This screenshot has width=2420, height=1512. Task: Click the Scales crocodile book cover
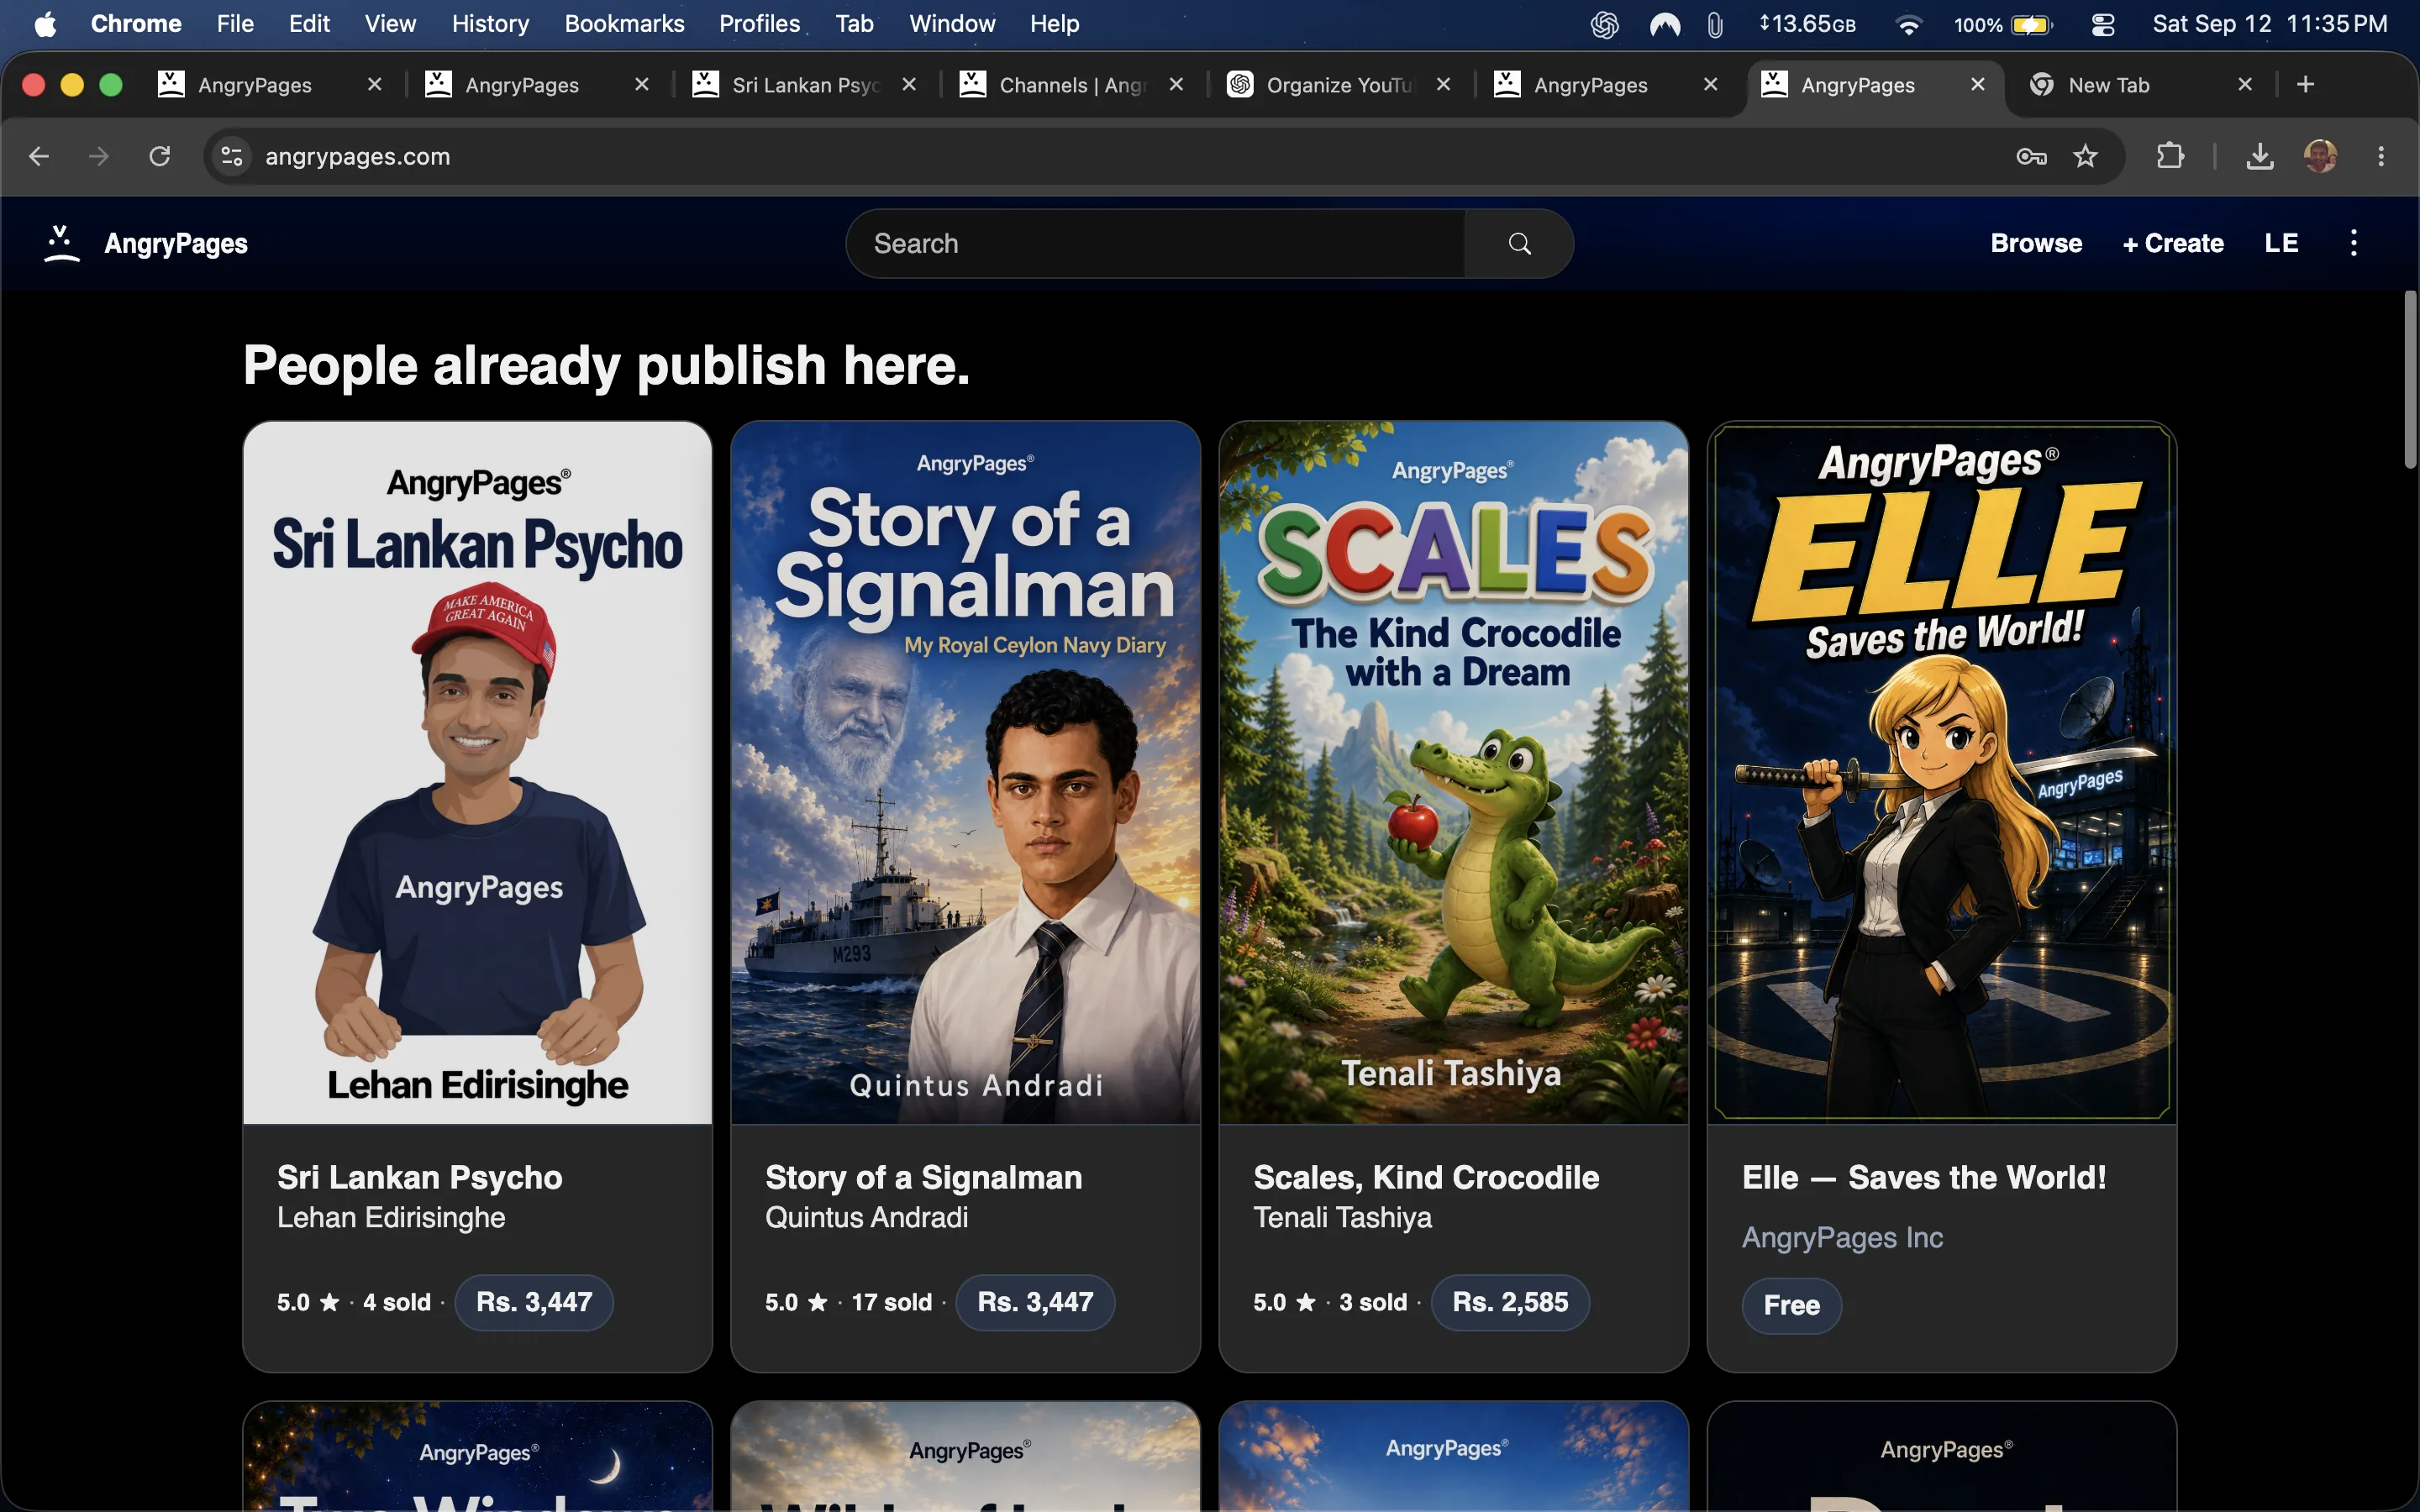point(1453,772)
